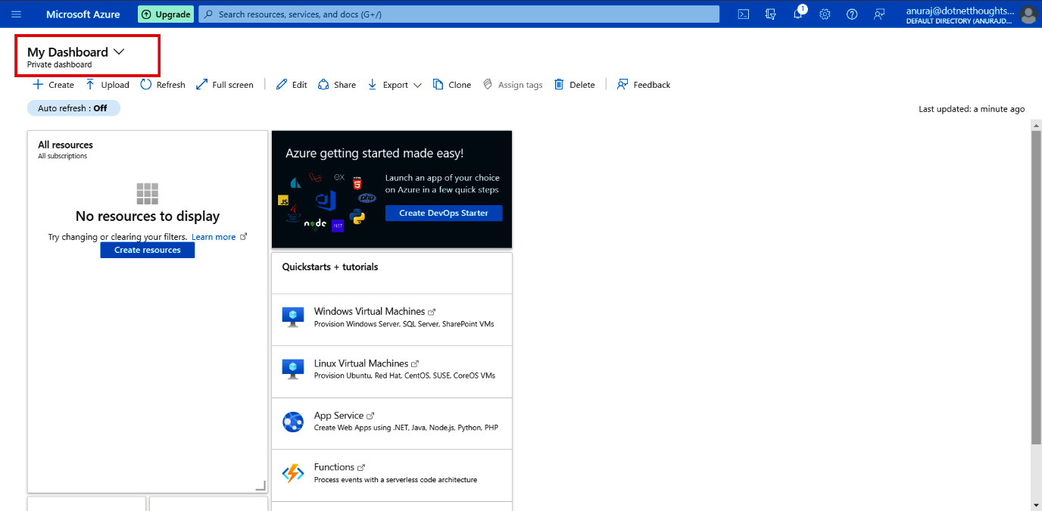Click the Create DevOps Starter button
This screenshot has height=511, width=1042.
coord(444,213)
